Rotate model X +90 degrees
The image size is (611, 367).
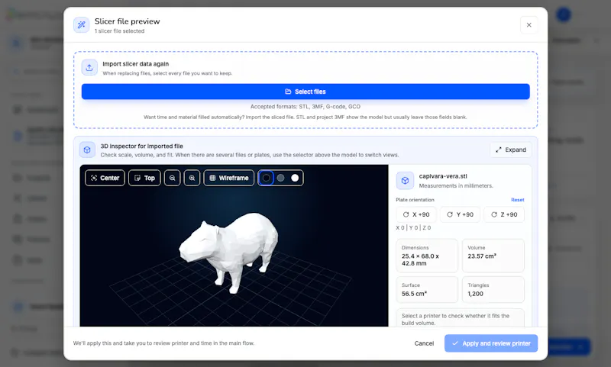[x=416, y=214]
